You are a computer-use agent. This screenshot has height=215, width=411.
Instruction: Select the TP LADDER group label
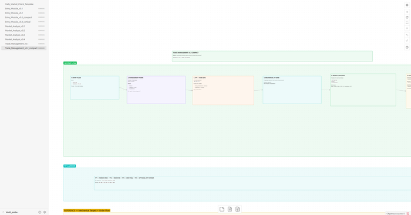[69, 166]
